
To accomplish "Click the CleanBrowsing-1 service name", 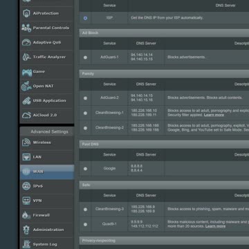I will click(109, 113).
